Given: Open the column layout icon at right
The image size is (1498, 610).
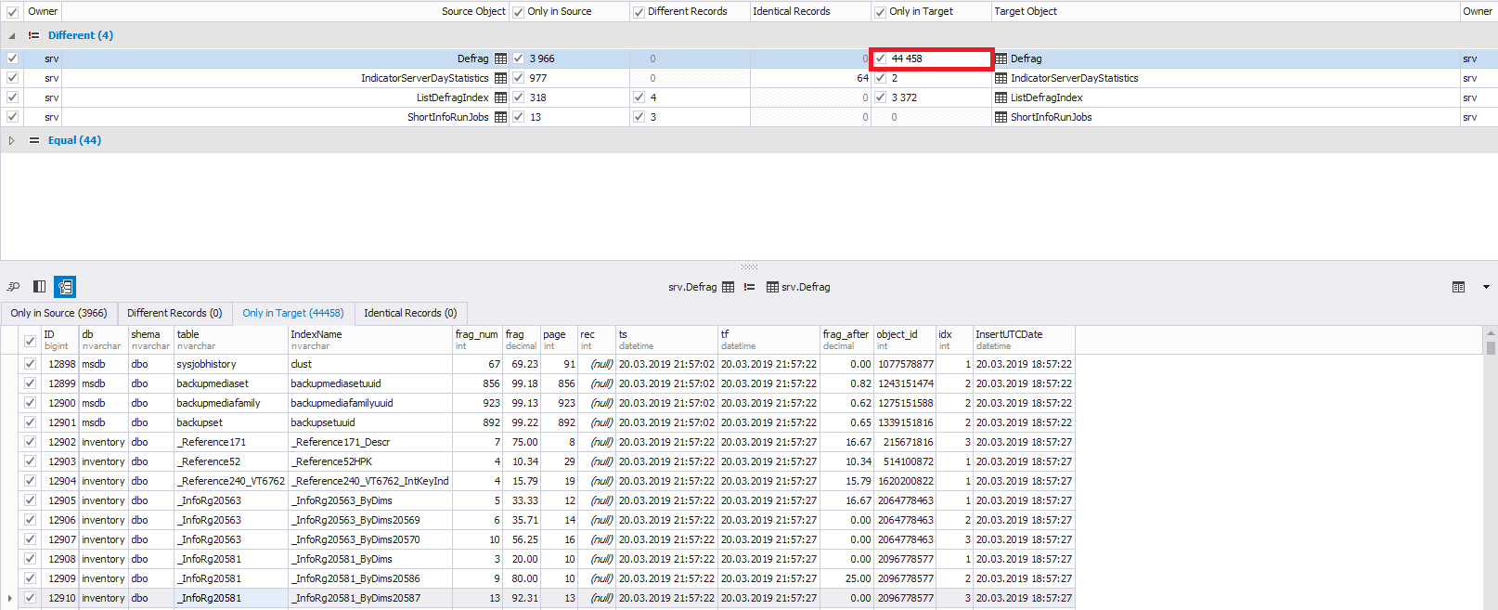Looking at the screenshot, I should pyautogui.click(x=1458, y=287).
